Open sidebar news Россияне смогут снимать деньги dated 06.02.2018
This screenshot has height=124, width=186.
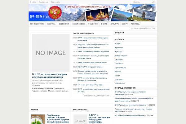point(133,110)
